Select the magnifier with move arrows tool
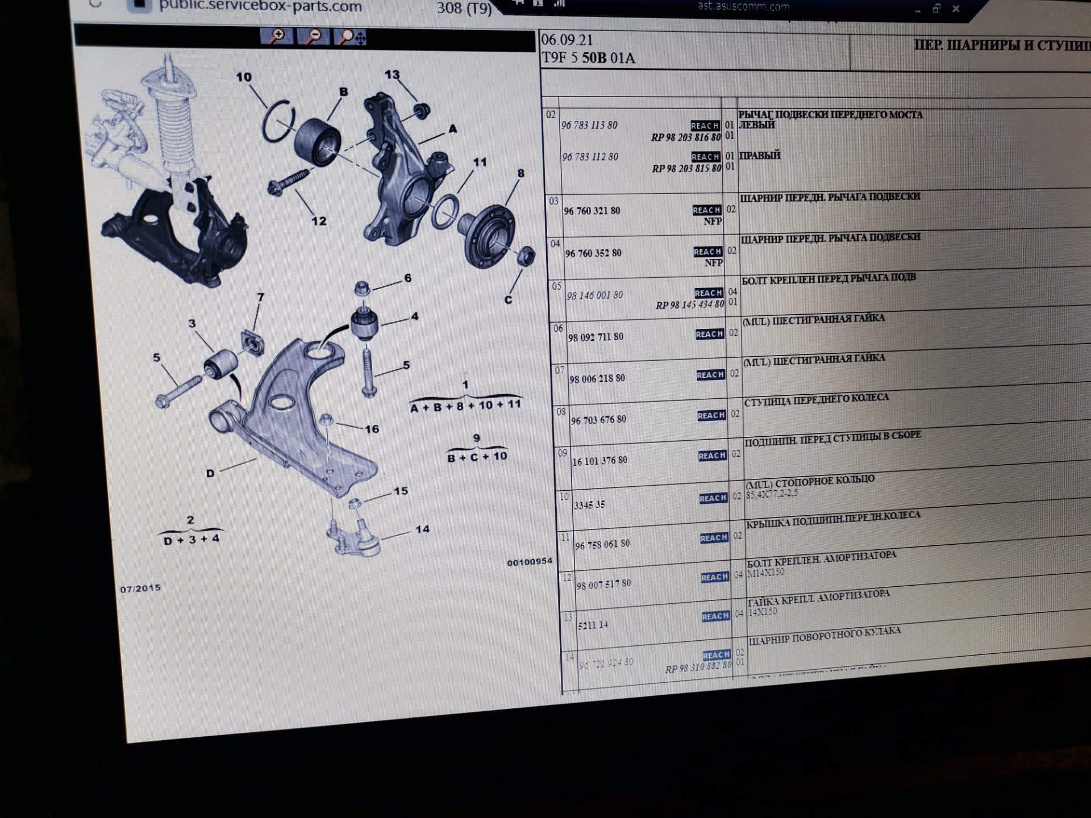 pos(350,37)
